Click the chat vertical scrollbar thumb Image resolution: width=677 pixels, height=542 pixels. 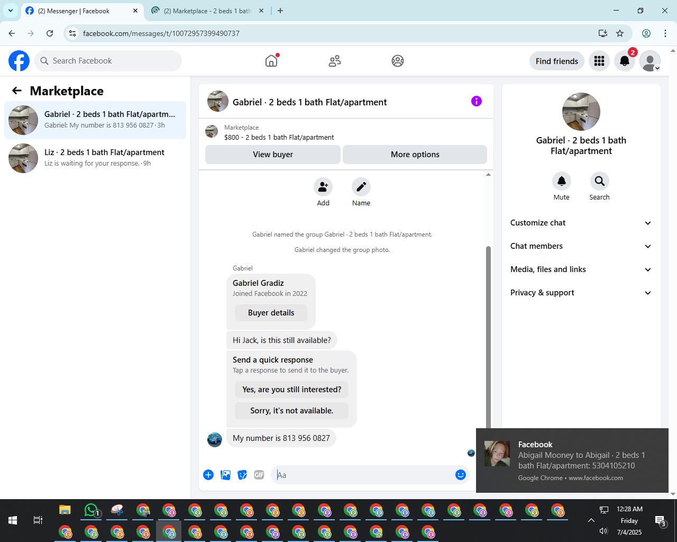tap(488, 337)
